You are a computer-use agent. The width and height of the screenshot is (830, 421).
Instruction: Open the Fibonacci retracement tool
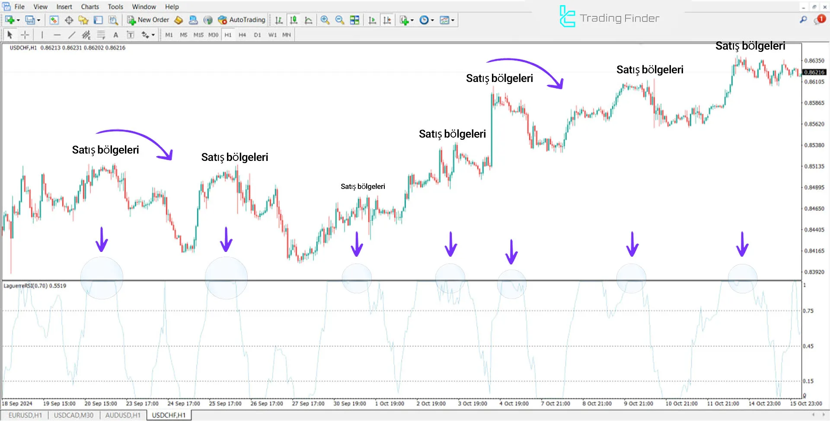click(101, 35)
